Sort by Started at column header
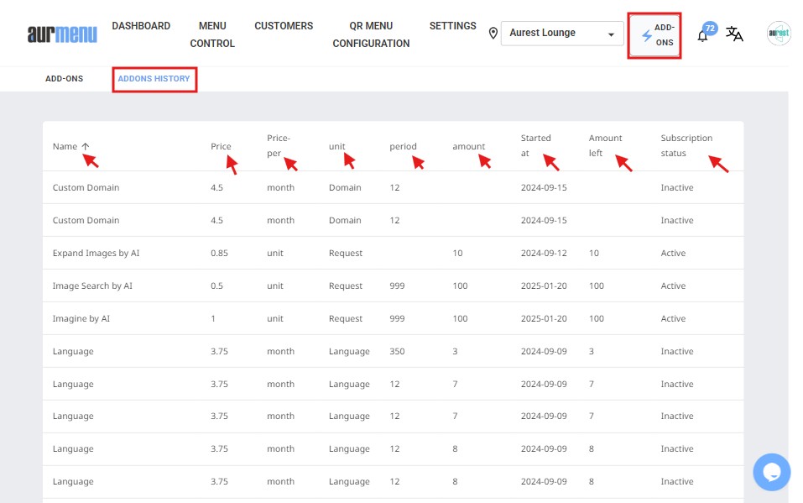 pyautogui.click(x=535, y=145)
